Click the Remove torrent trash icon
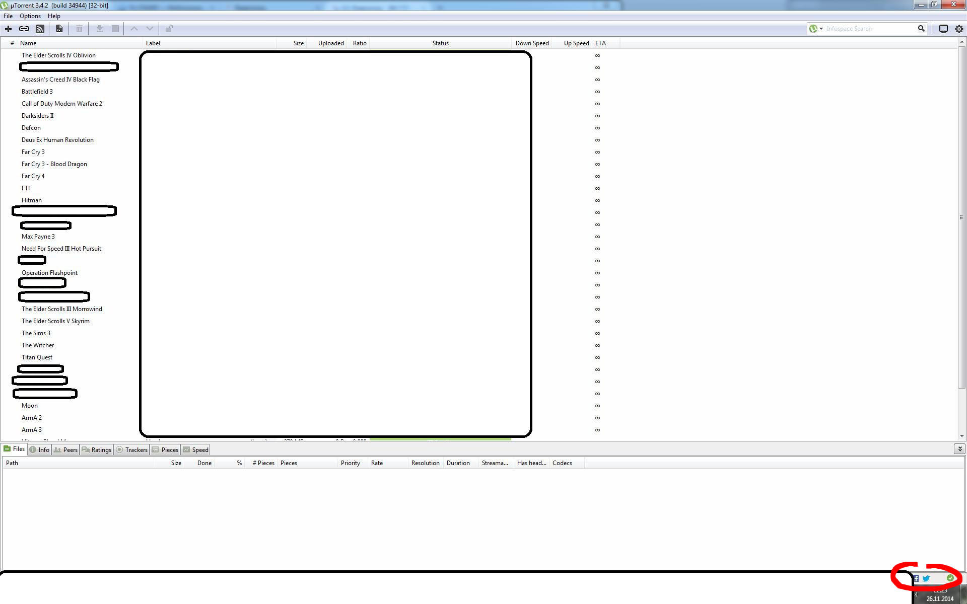The image size is (967, 604). 79,29
